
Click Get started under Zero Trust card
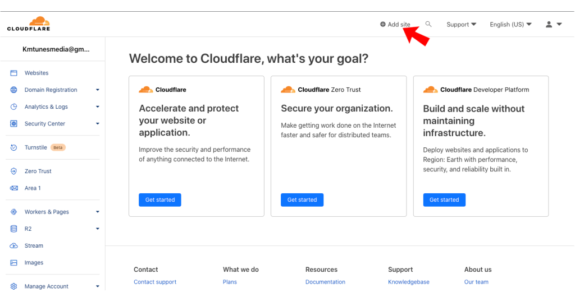302,200
